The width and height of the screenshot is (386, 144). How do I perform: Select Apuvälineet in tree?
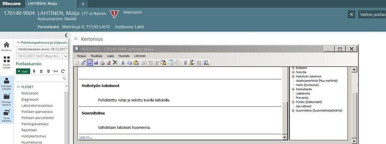[x=303, y=106]
